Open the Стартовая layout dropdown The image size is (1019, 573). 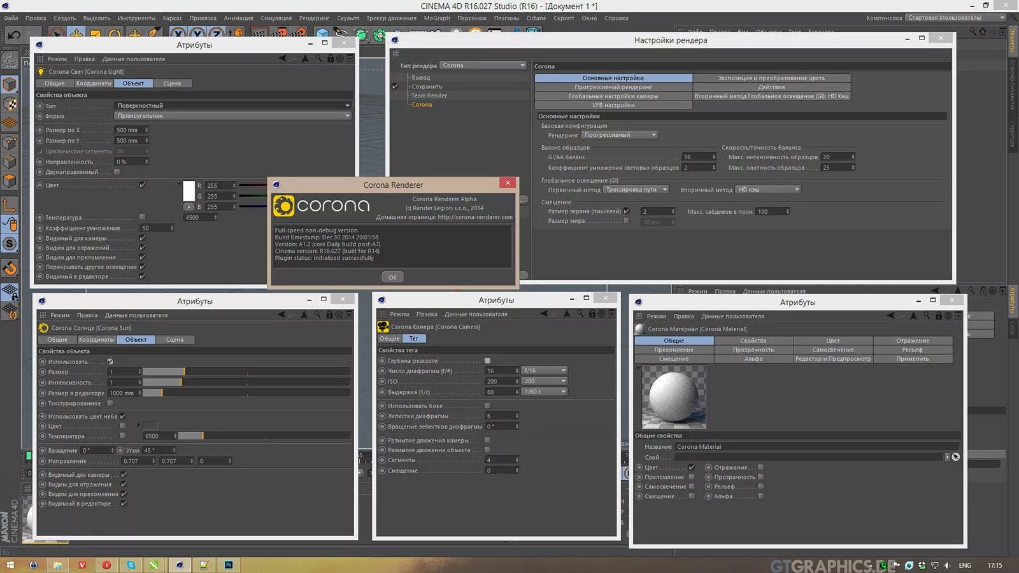pyautogui.click(x=956, y=18)
